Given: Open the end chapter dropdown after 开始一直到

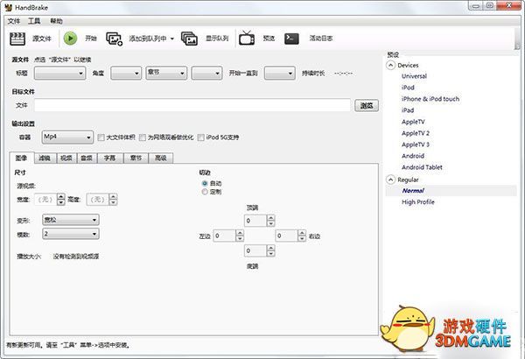Looking at the screenshot, I should 280,73.
